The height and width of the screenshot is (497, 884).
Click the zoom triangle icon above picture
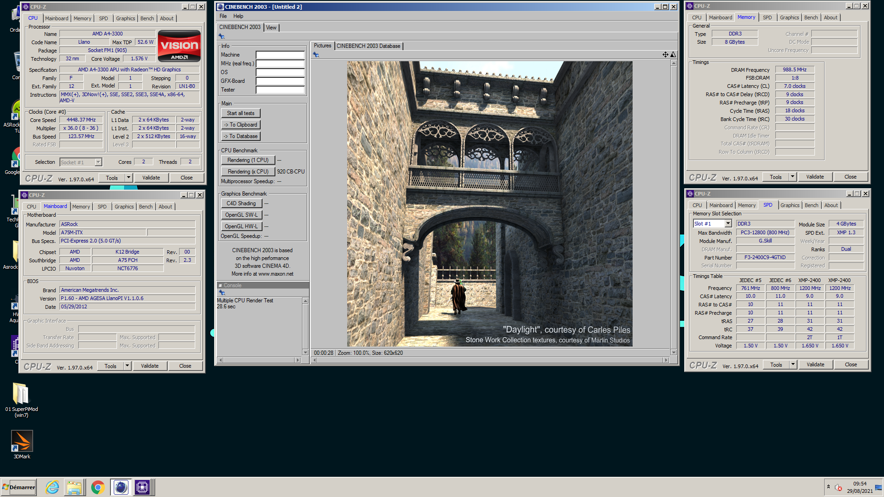point(673,55)
